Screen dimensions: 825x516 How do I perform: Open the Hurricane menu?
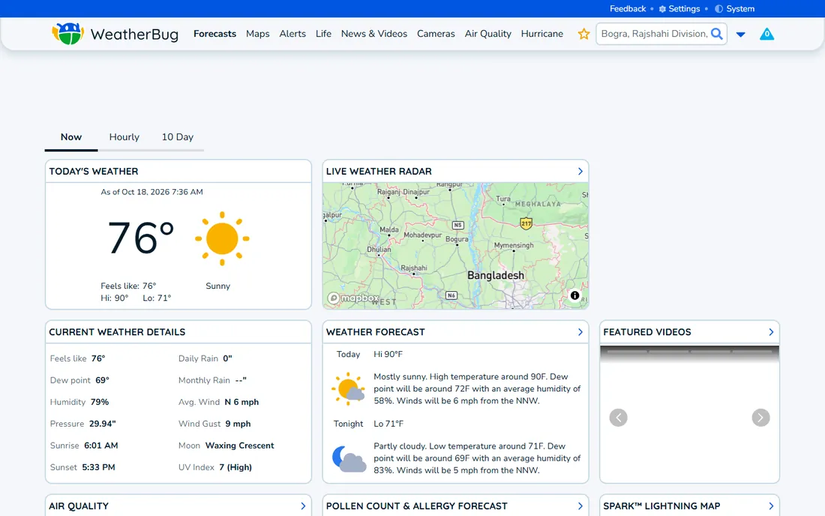coord(542,34)
